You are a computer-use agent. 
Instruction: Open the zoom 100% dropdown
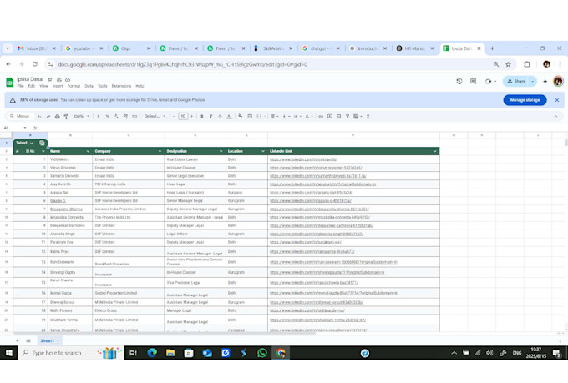[81, 117]
